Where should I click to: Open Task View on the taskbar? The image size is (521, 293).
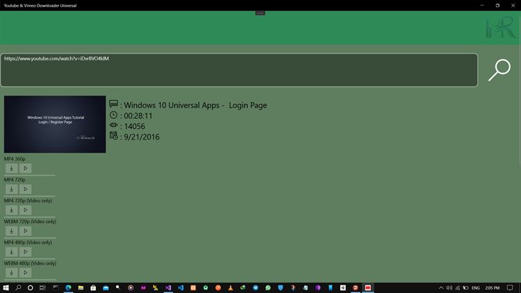(42, 287)
